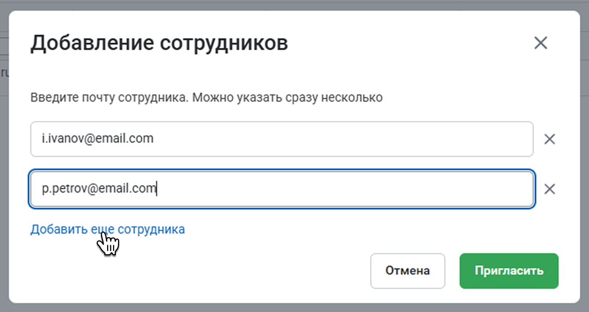Place cursor after p.petrov@email.com text
Viewport: 589px width, 312px height.
(x=157, y=189)
